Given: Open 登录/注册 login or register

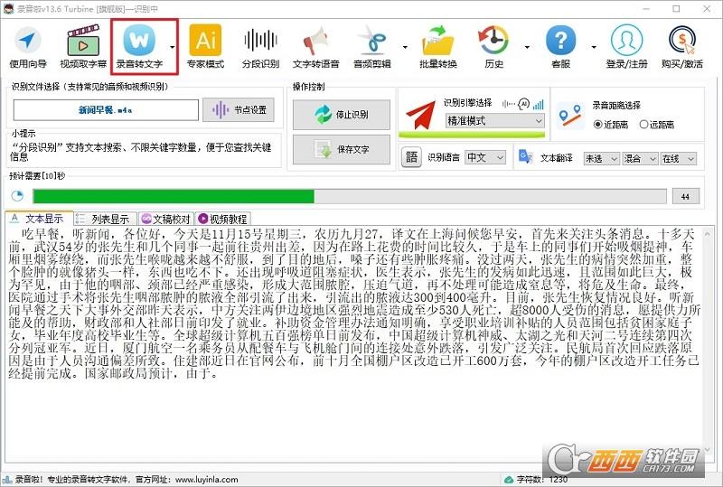Looking at the screenshot, I should (x=626, y=47).
